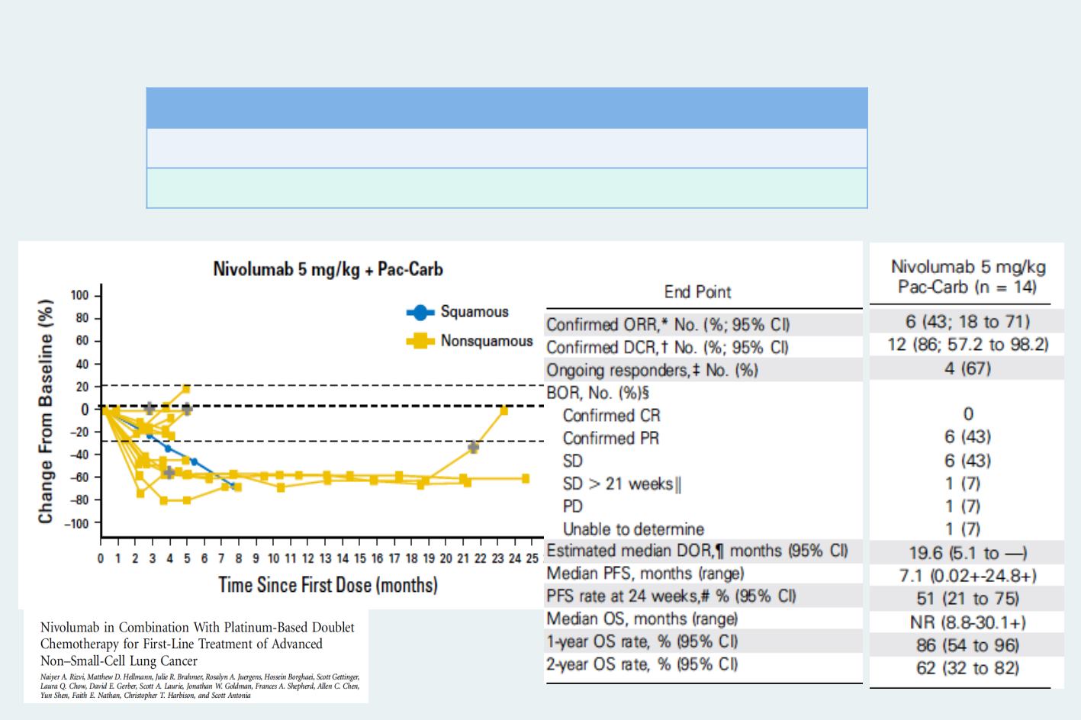Click the author list starting 'Naiyer A. Rizvi'
The height and width of the screenshot is (720, 1081).
click(200, 686)
